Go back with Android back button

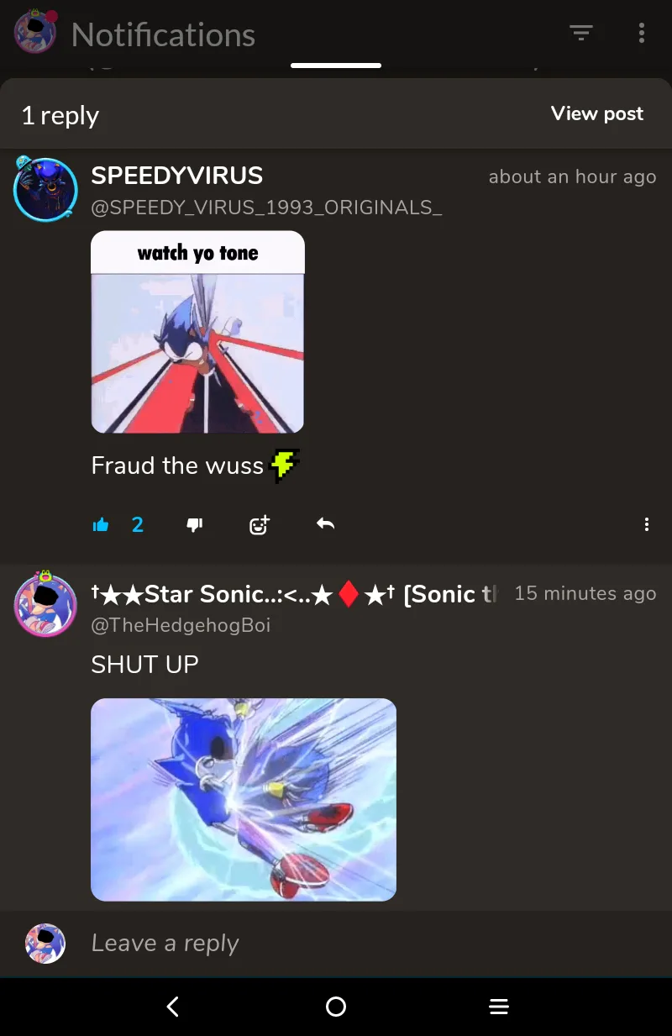173,1007
